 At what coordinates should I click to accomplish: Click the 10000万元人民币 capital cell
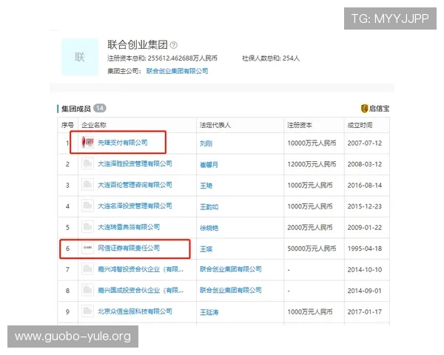pyautogui.click(x=312, y=143)
